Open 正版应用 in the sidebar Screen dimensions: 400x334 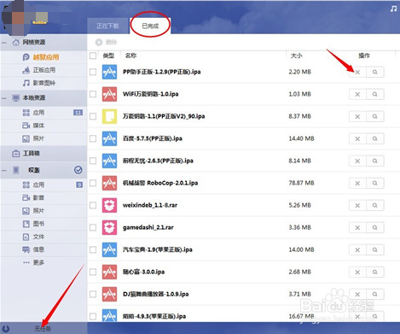(x=39, y=70)
